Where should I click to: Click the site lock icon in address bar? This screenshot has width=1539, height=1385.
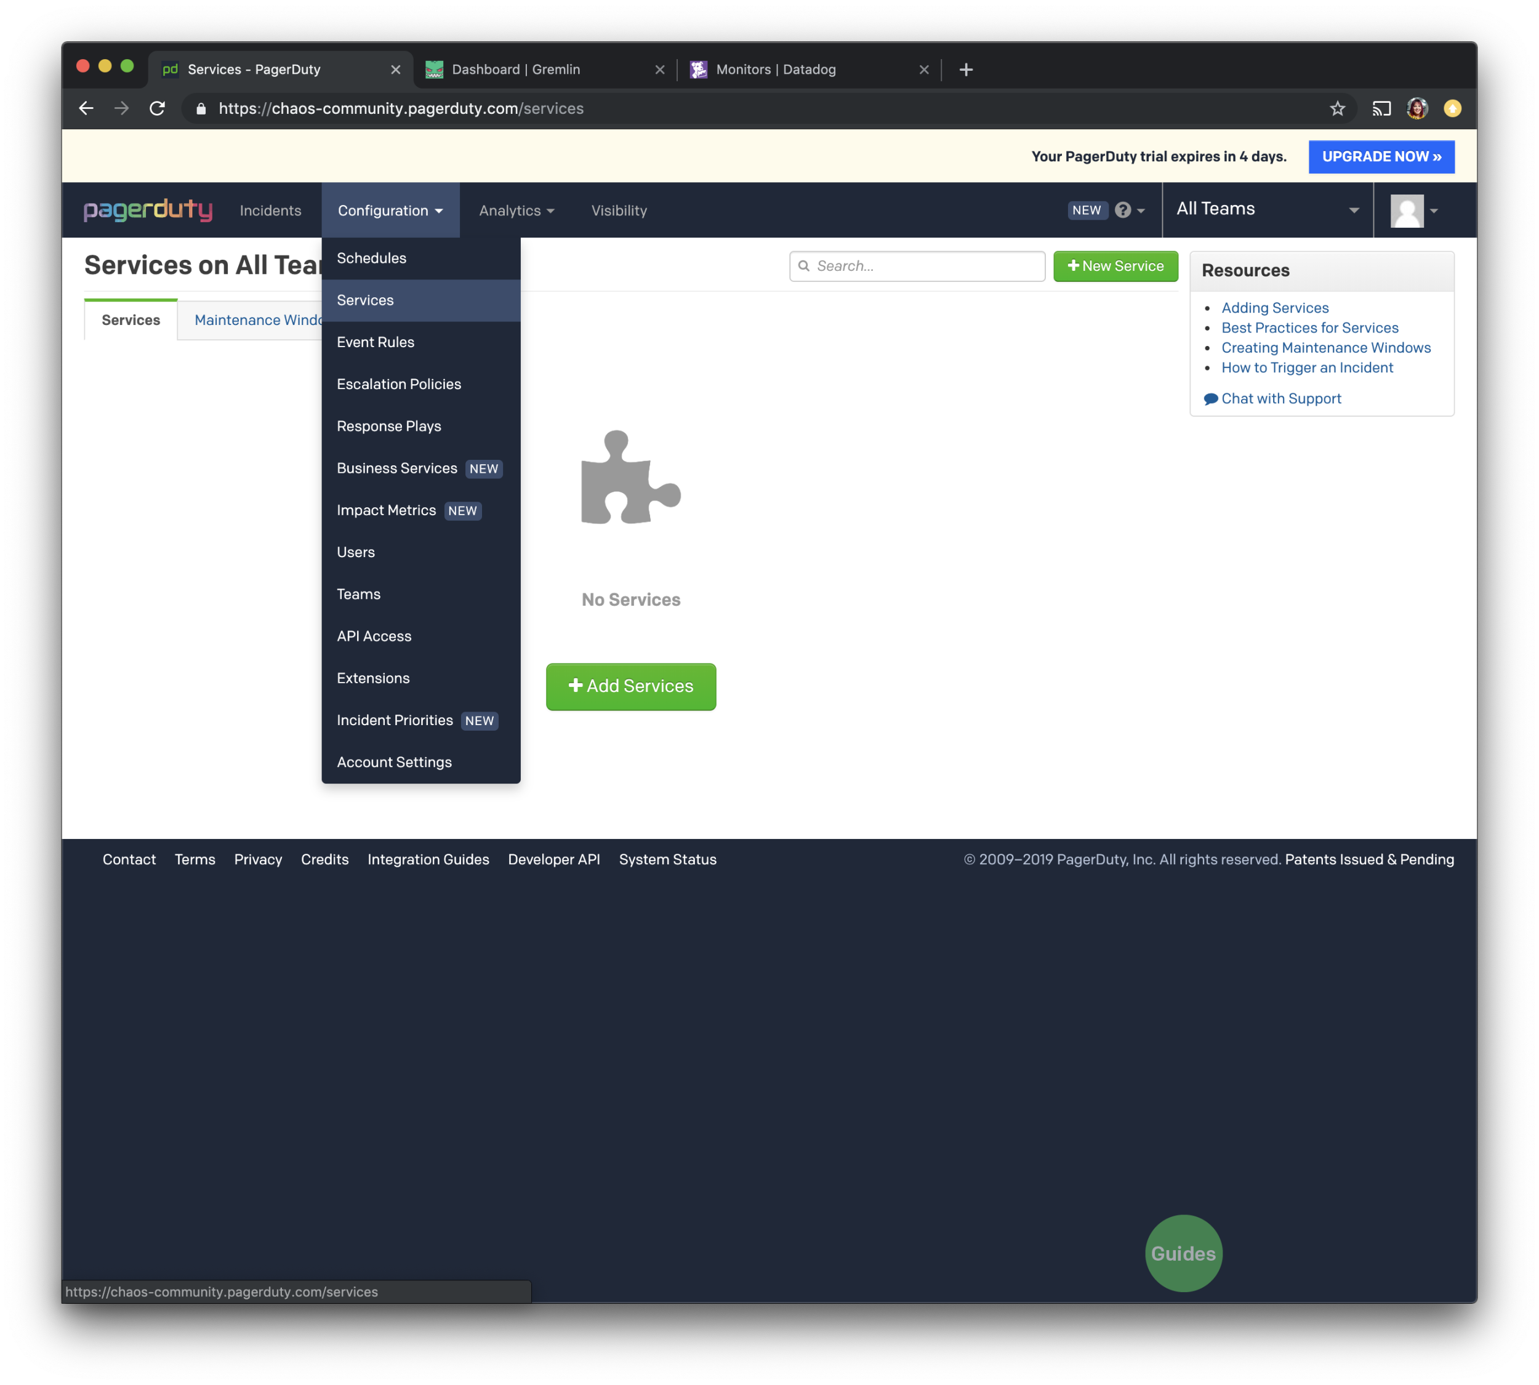[201, 109]
